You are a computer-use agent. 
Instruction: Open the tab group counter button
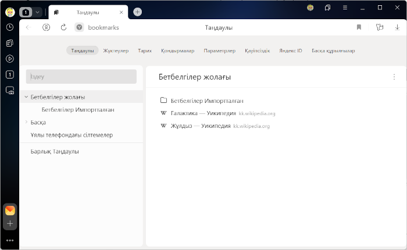click(x=26, y=12)
